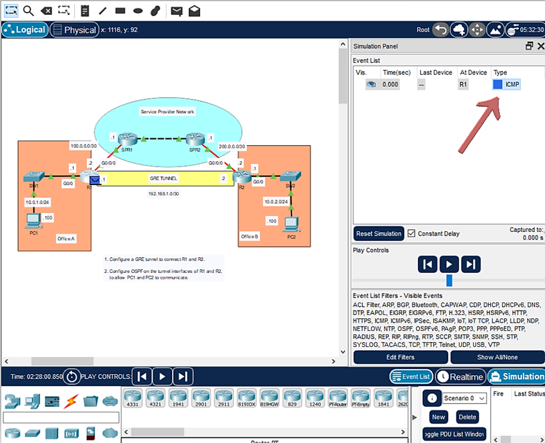Click the Power Cycle Devices icon

coord(72,376)
